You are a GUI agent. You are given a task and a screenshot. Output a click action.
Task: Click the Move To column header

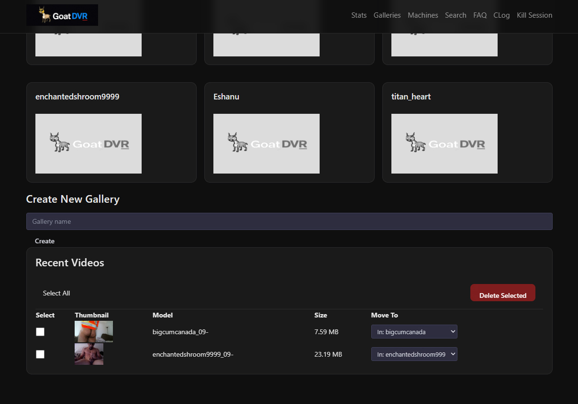(385, 315)
